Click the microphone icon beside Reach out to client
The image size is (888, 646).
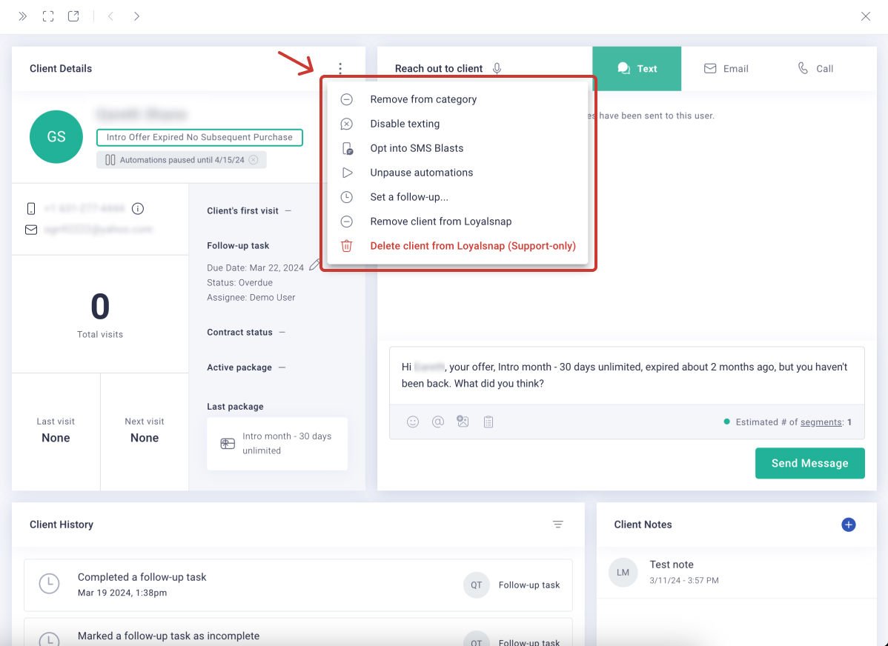pyautogui.click(x=497, y=69)
